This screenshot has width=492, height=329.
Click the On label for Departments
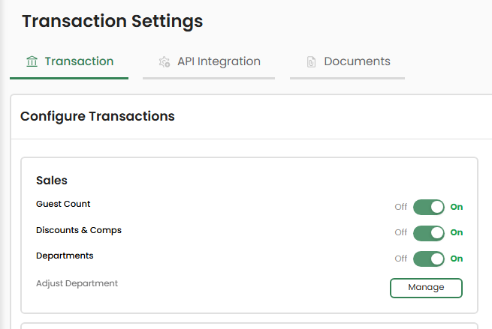pyautogui.click(x=457, y=259)
